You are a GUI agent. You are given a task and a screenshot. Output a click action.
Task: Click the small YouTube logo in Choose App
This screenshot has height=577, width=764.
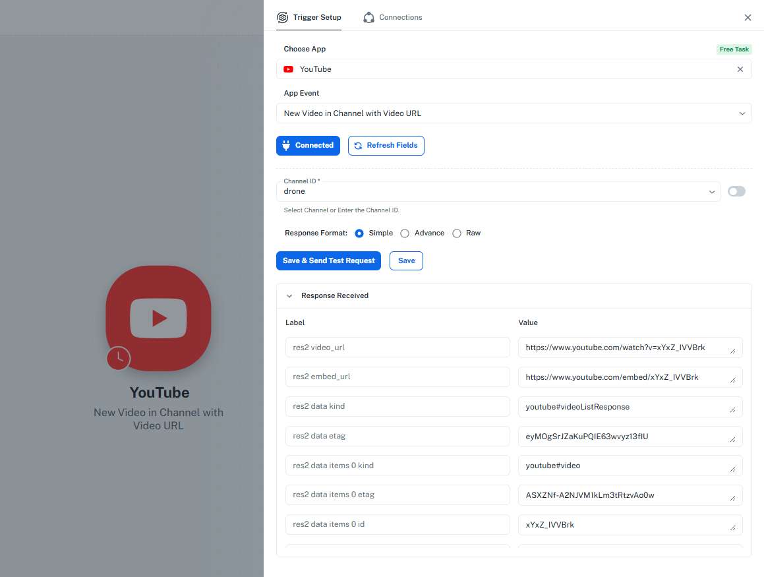pyautogui.click(x=289, y=69)
